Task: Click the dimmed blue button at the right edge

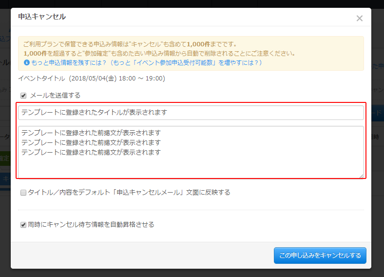Action: pos(377,112)
